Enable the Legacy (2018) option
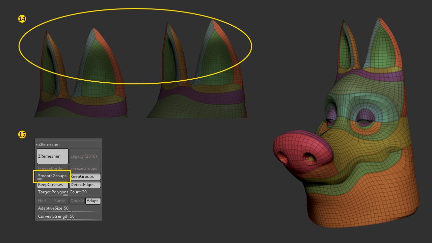 pyautogui.click(x=85, y=156)
